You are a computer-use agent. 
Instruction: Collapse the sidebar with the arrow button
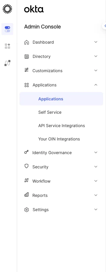[x=104, y=26]
